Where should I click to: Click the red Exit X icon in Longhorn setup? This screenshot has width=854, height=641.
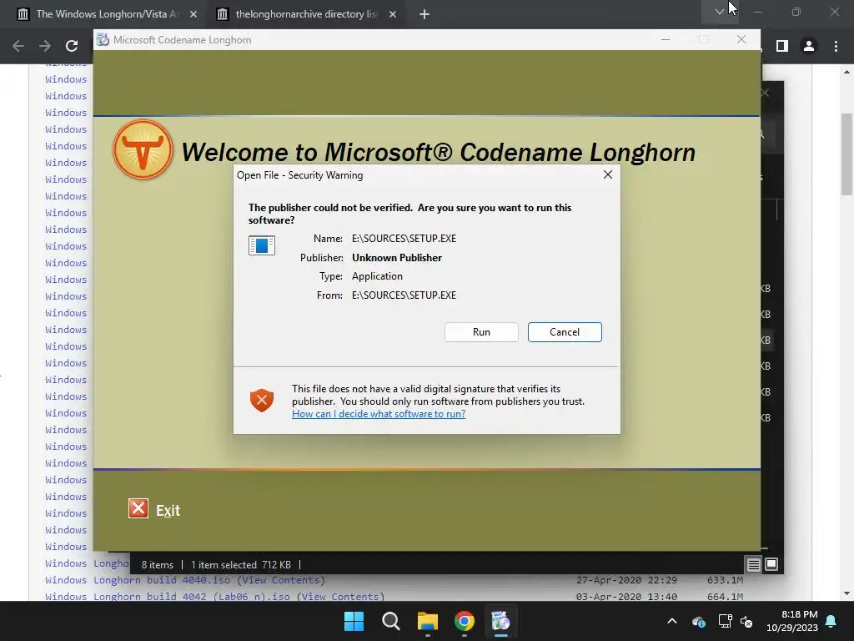point(138,508)
